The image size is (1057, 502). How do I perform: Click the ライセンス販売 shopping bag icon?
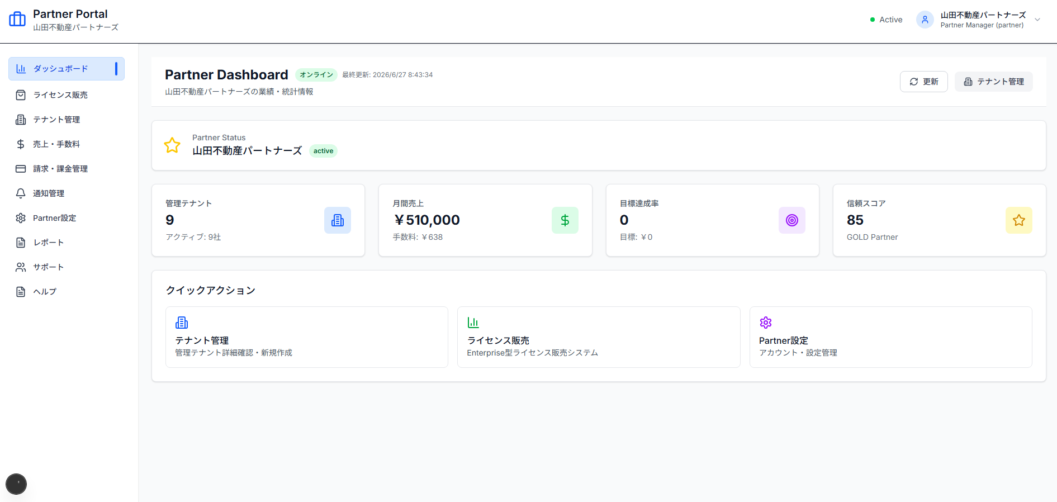pyautogui.click(x=21, y=95)
